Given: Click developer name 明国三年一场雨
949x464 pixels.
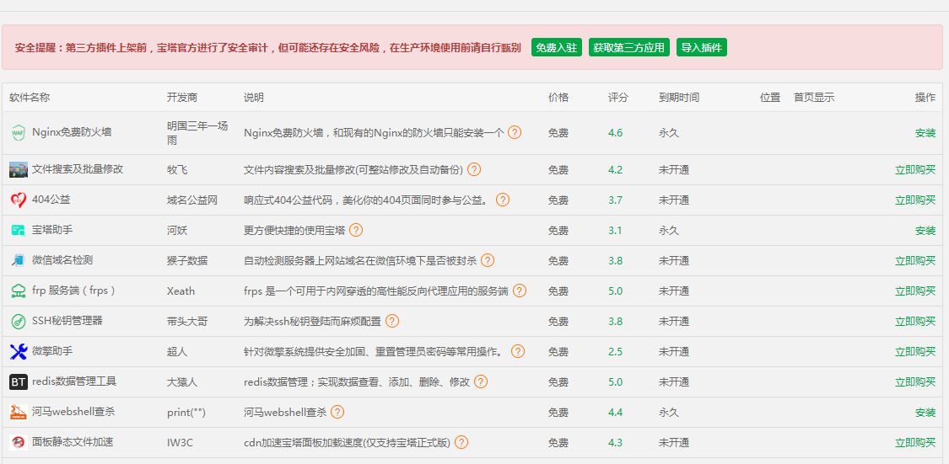Looking at the screenshot, I should click(197, 133).
